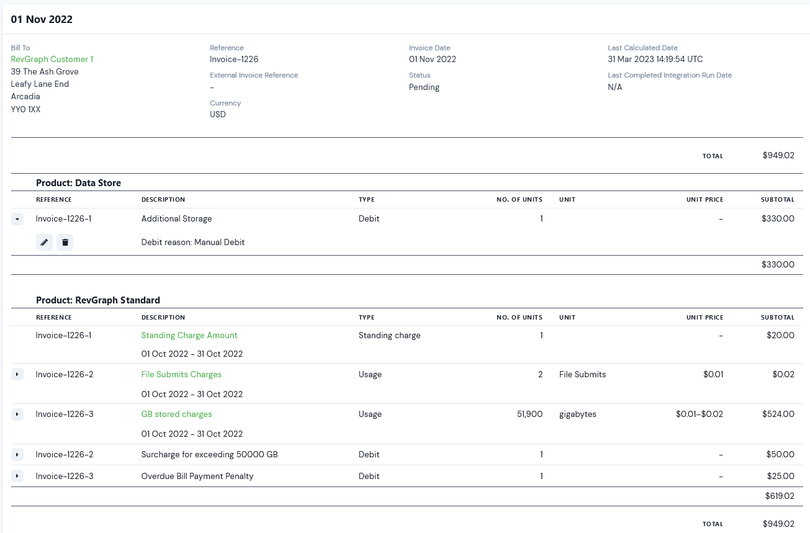Screen dimensions: 810x533
Task: Click the top $949.02 total amount
Action: [779, 156]
